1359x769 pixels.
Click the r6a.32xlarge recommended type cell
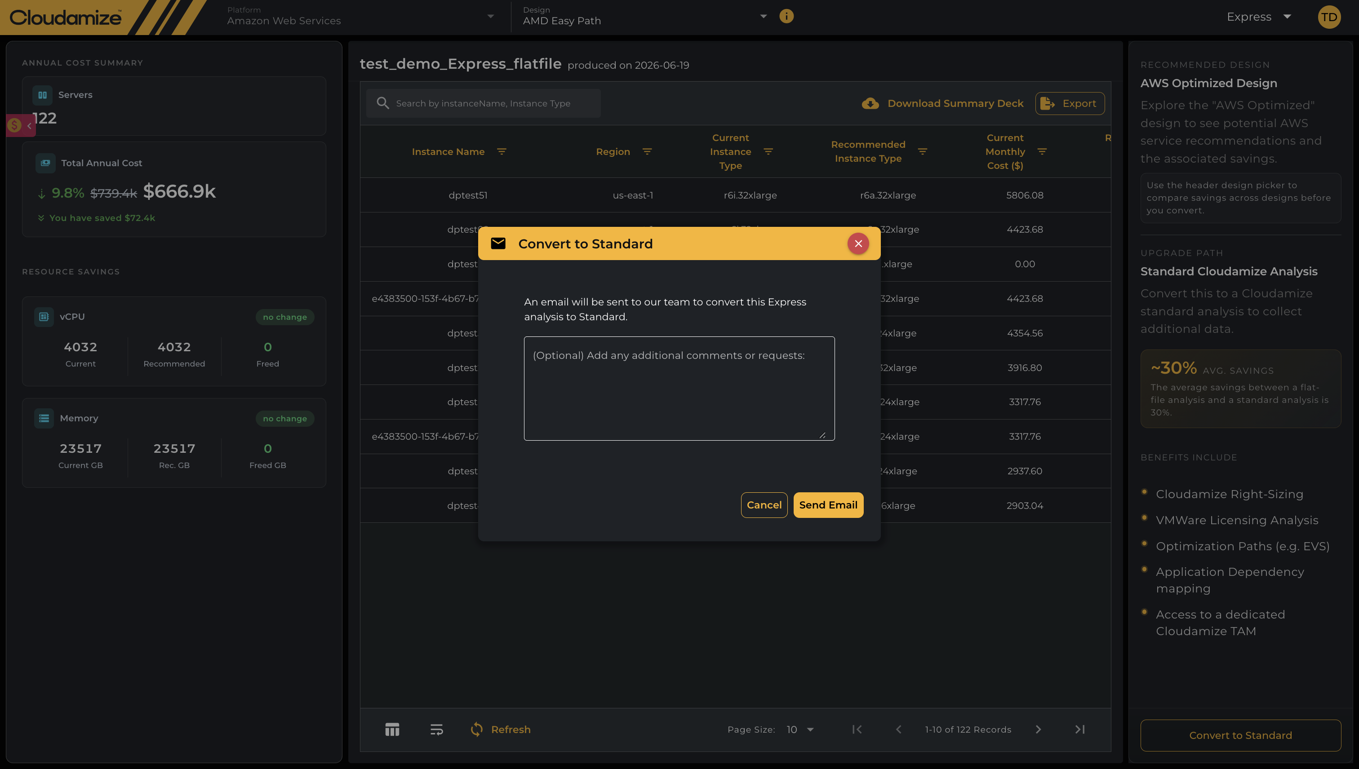pos(888,195)
